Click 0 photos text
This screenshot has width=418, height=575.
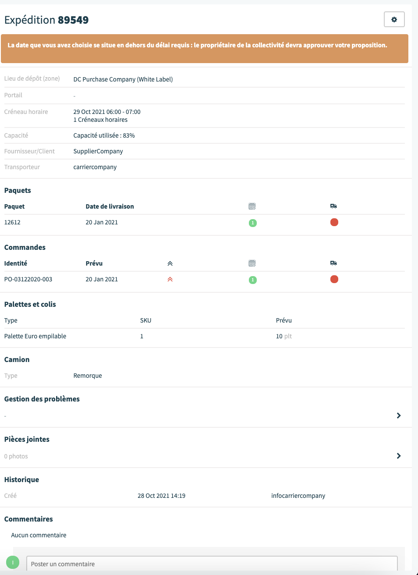click(x=16, y=456)
